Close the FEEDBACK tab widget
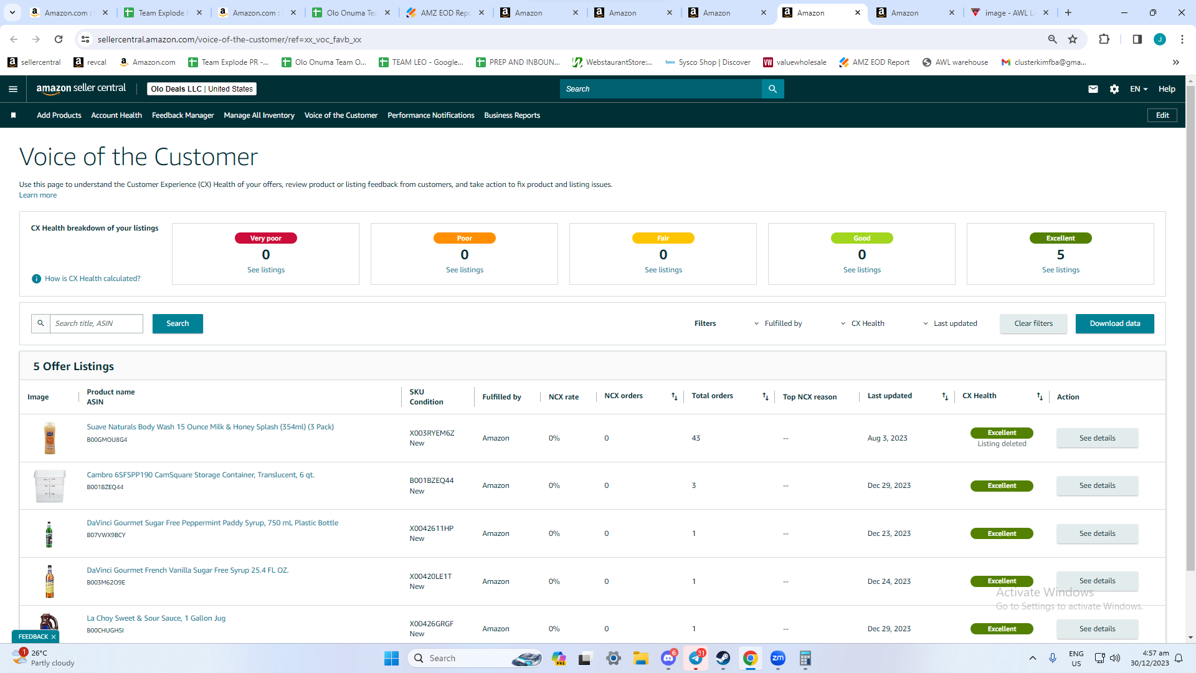The image size is (1196, 673). (x=54, y=637)
